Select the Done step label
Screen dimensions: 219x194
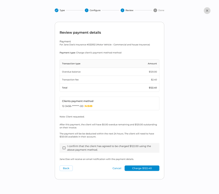[161, 10]
